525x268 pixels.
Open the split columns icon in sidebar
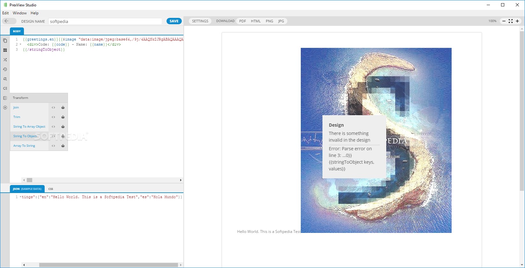[x=5, y=98]
